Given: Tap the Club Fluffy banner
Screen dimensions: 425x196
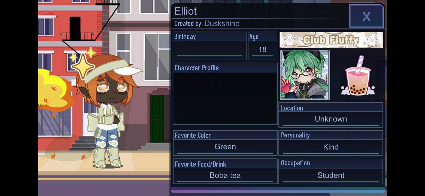Looking at the screenshot, I should click(331, 40).
